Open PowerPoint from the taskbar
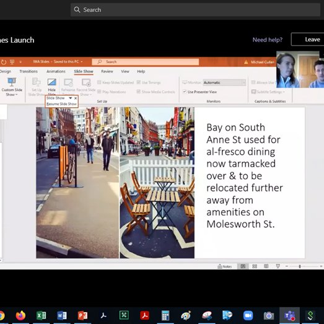 click(82, 315)
